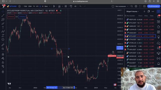The height and width of the screenshot is (90, 161).
Task: Open the alerts panel clock icon in right sidebar
Action: click(x=158, y=16)
